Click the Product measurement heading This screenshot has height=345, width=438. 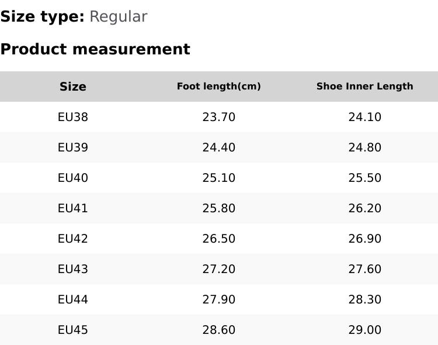95,49
